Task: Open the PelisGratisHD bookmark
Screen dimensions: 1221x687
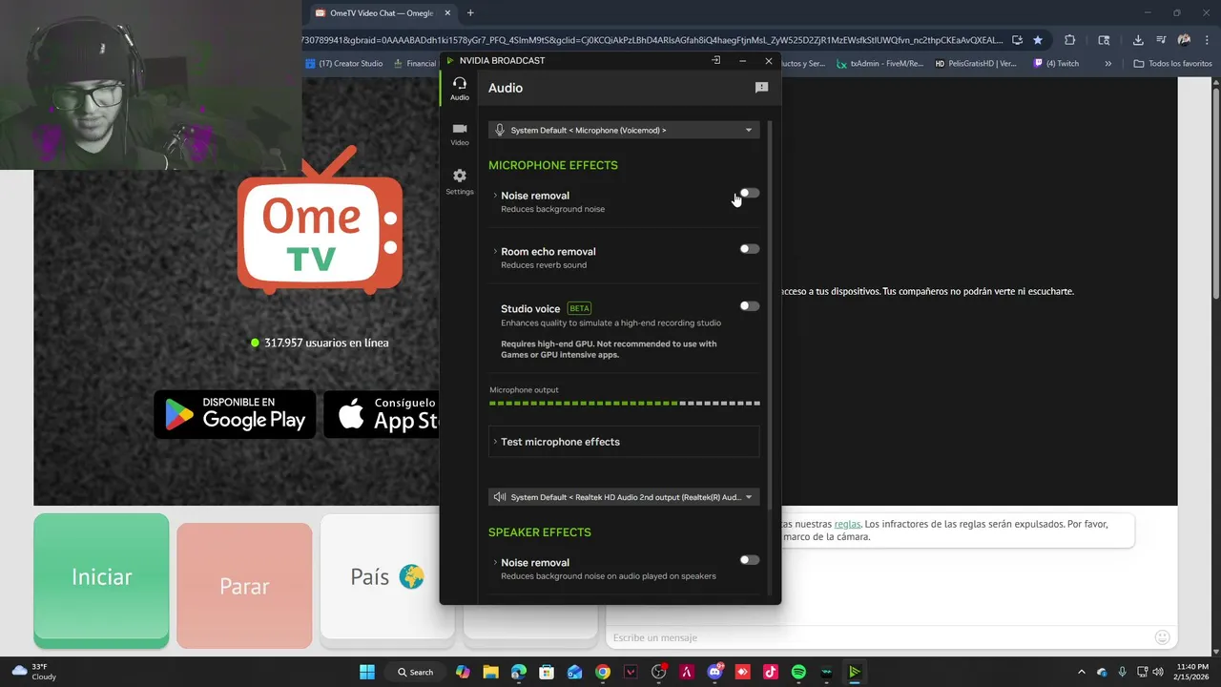Action: [977, 64]
